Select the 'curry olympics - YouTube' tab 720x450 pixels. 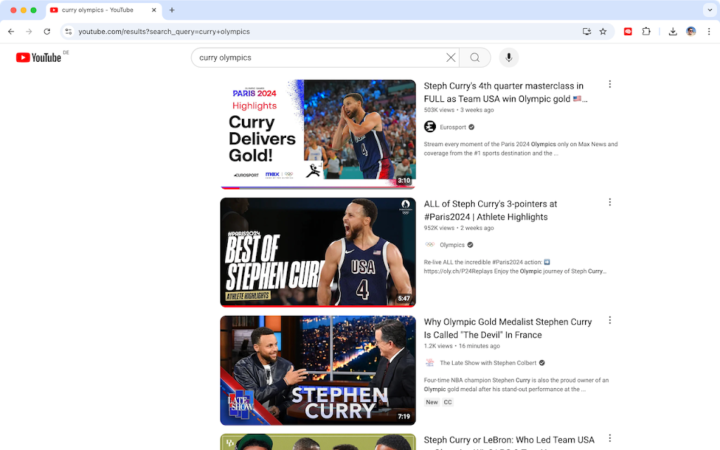[104, 10]
